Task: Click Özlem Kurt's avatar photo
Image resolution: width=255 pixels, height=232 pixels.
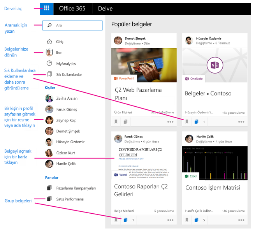Action: pyautogui.click(x=49, y=153)
